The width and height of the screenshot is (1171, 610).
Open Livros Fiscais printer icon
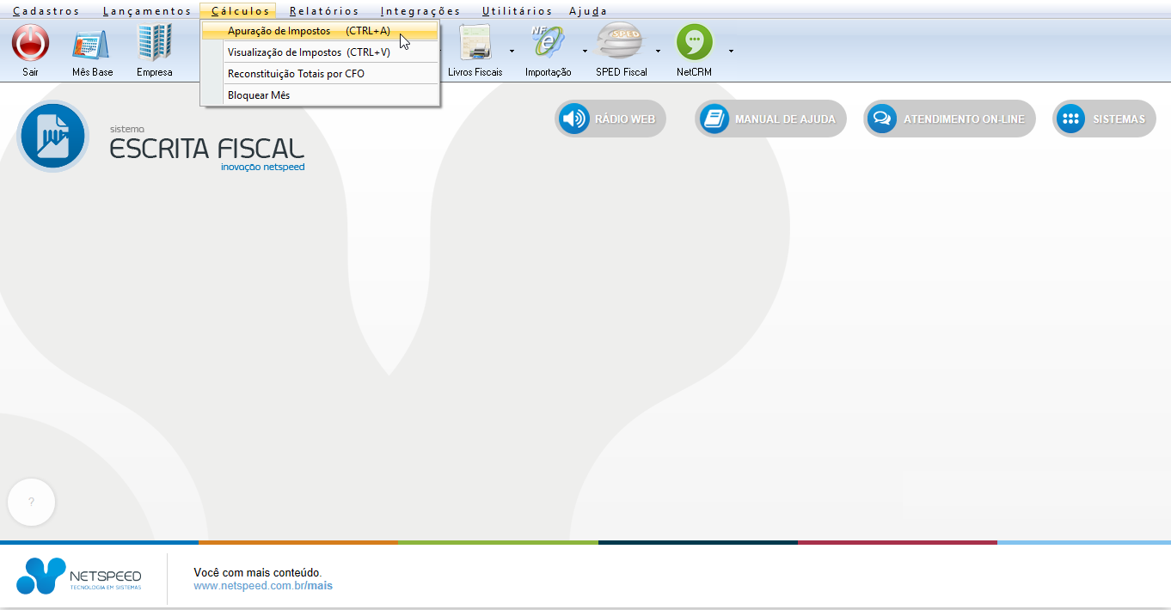point(475,43)
